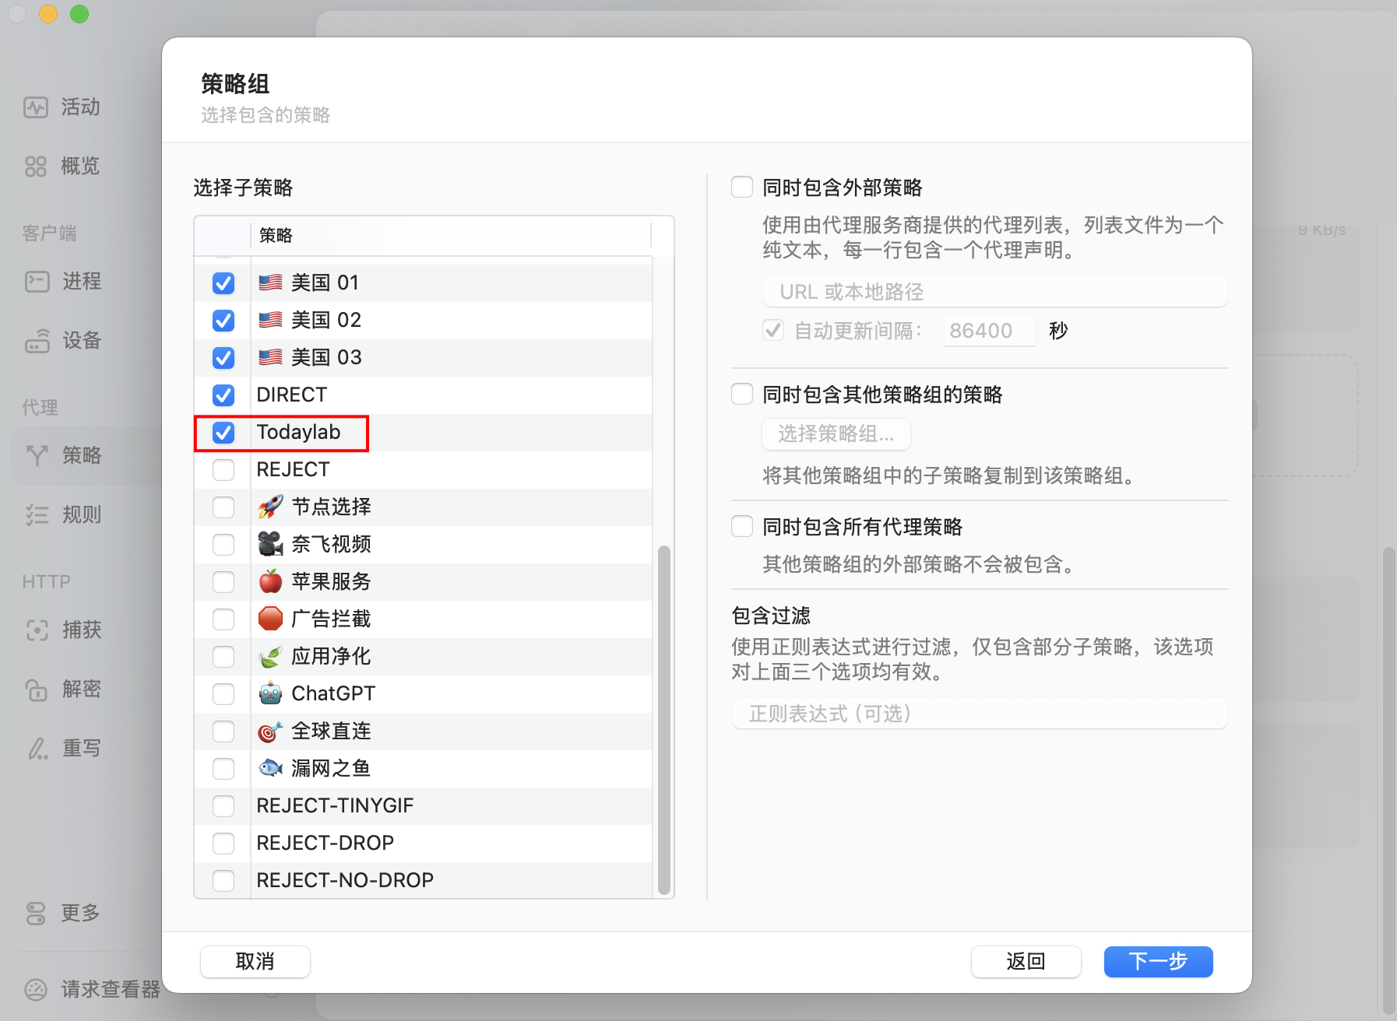The height and width of the screenshot is (1021, 1397).
Task: Open the 规则 panel
Action: pos(78,514)
